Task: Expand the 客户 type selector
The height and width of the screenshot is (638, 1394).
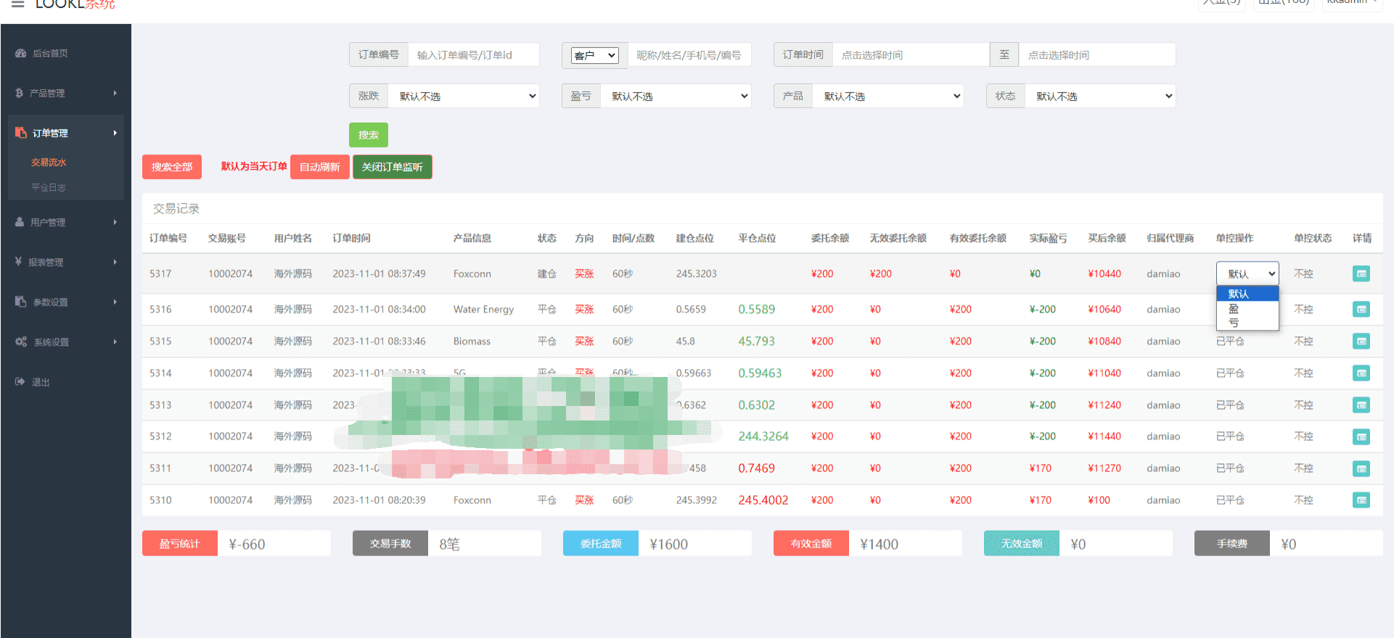Action: [595, 55]
